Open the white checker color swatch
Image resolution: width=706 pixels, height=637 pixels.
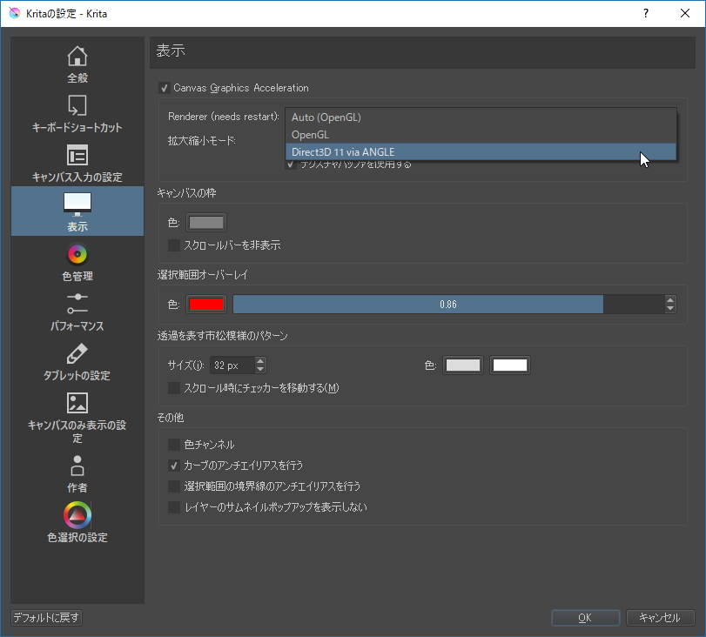coord(509,365)
